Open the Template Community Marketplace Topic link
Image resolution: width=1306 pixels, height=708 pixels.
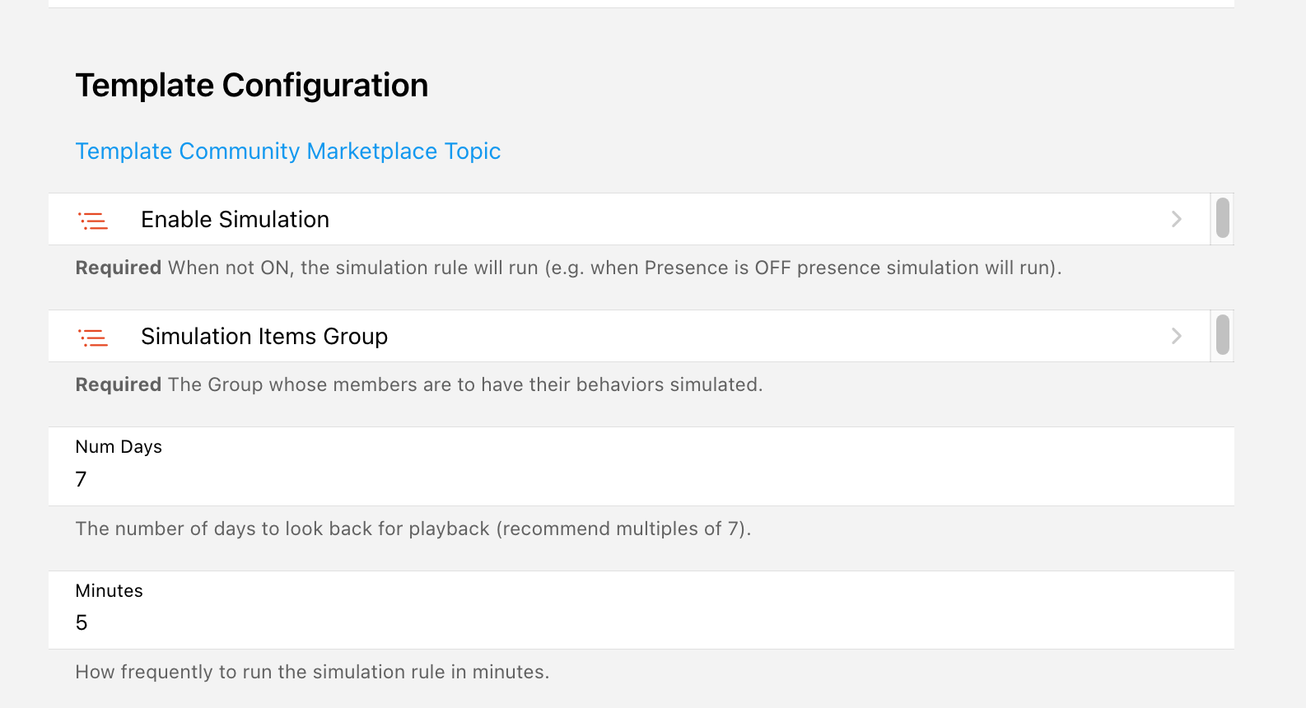pyautogui.click(x=287, y=151)
